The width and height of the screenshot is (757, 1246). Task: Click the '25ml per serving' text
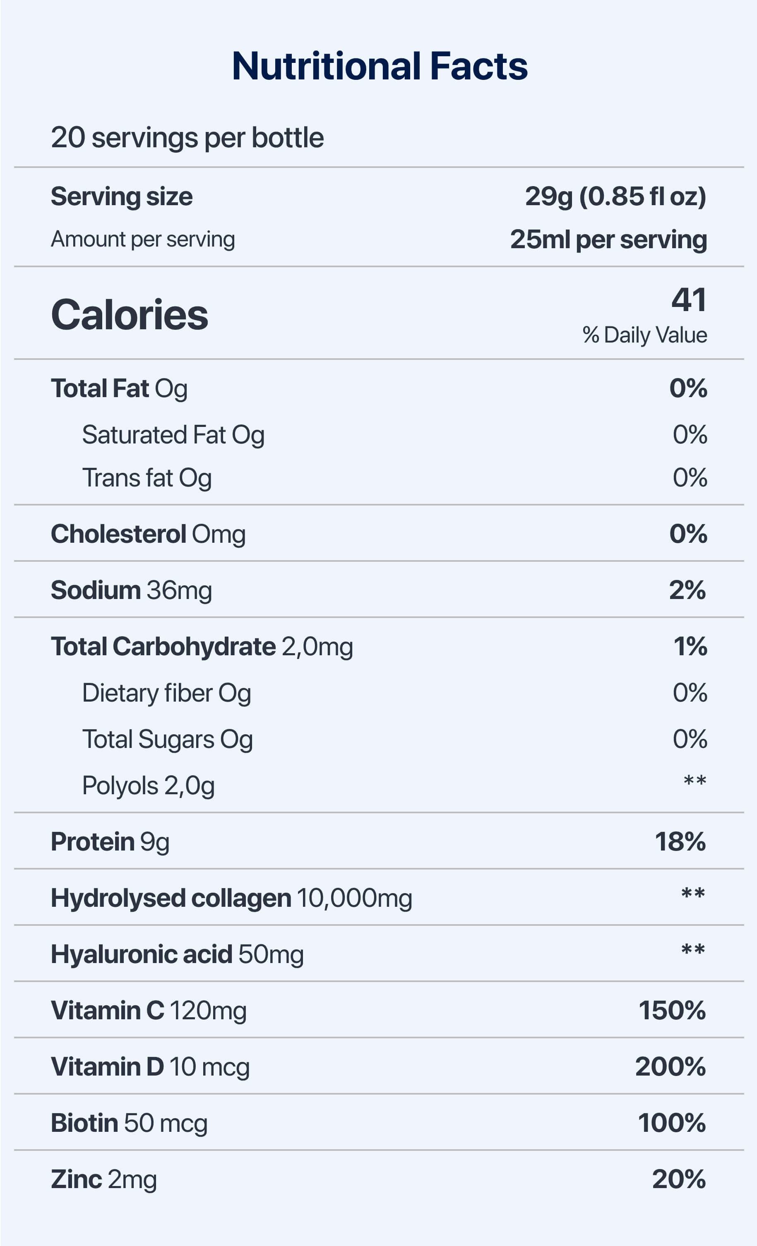(608, 239)
